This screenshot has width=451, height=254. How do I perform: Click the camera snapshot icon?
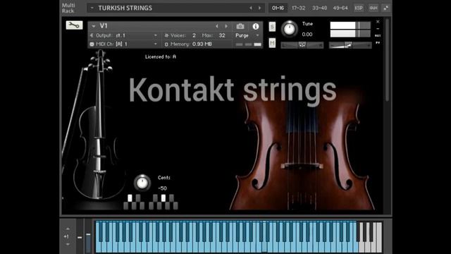[x=240, y=26]
